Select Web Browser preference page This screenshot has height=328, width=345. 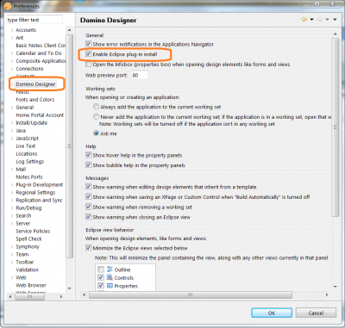(x=31, y=285)
